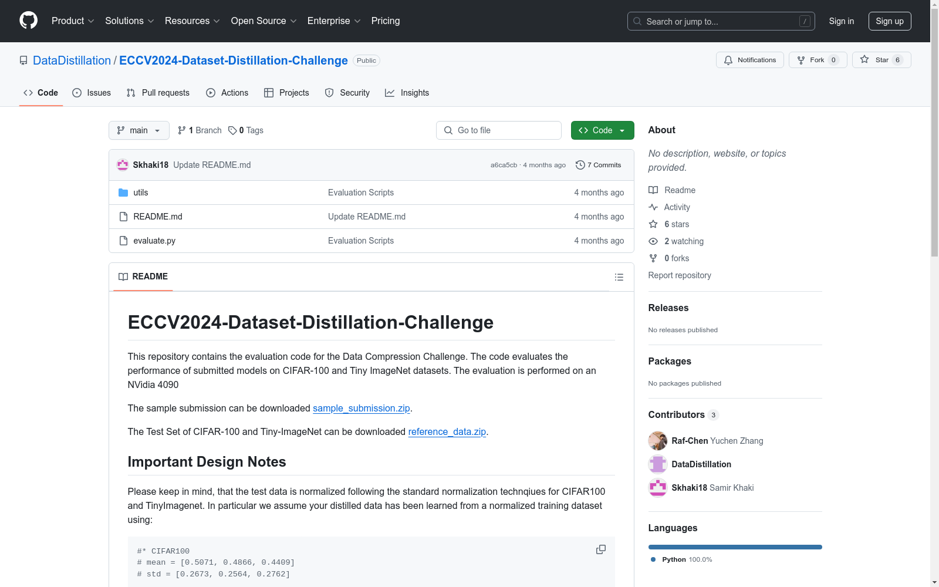
Task: Focus the Go to file field
Action: (x=499, y=130)
